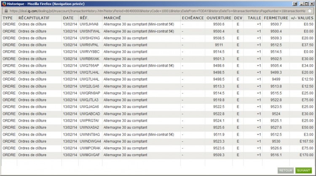Select reference UWSHGYAG
The image size is (316, 176).
tap(90, 38)
